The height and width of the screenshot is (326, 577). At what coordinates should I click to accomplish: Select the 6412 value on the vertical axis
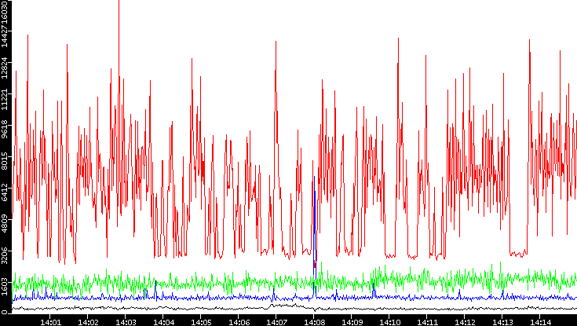click(5, 192)
